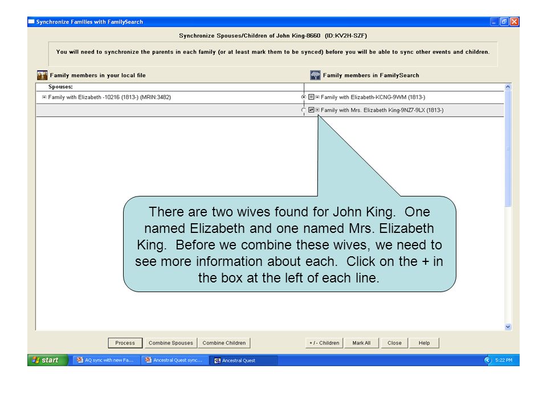Click the taskbar clock showing 5:22 PM
Viewport: 547px width, 410px height.
tap(504, 360)
